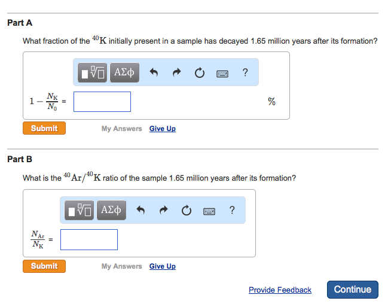Reset the Part B answer field
The image size is (391, 307).
pos(186,211)
